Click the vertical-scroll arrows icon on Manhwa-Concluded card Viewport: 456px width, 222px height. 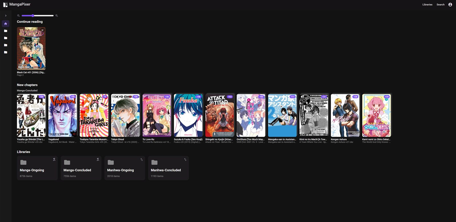coord(185,159)
